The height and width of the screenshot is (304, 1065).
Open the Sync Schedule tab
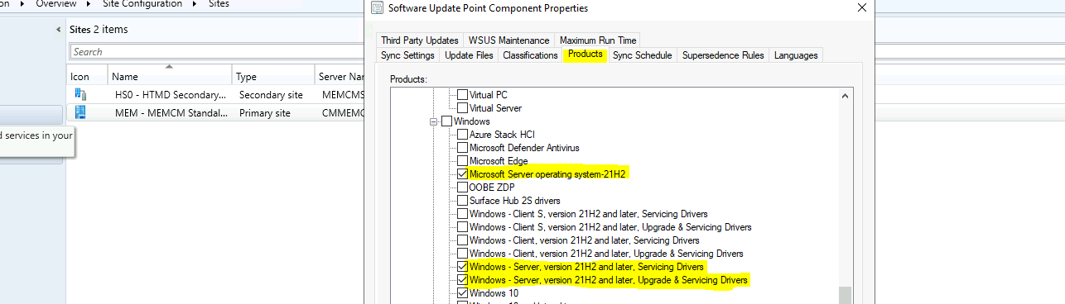(x=643, y=55)
